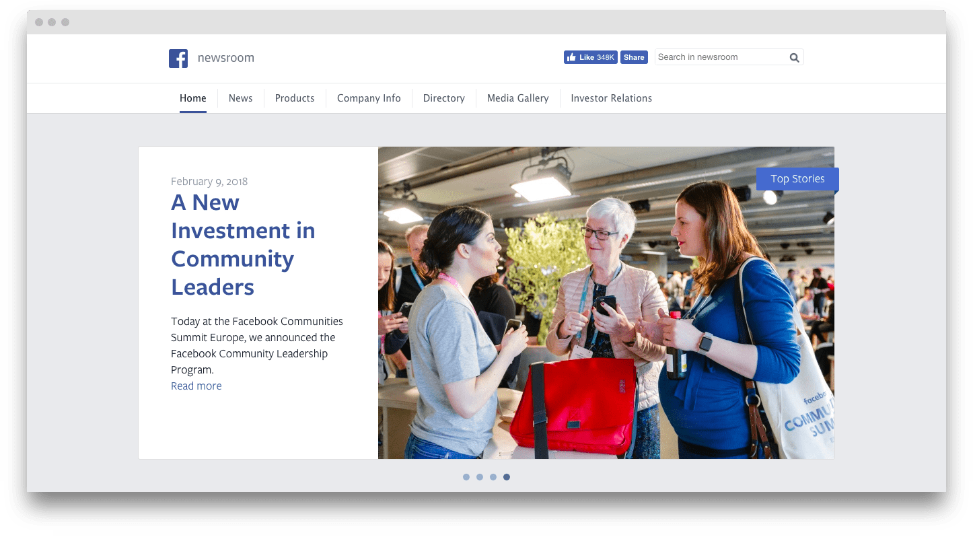Visit Investor Relations

click(612, 98)
